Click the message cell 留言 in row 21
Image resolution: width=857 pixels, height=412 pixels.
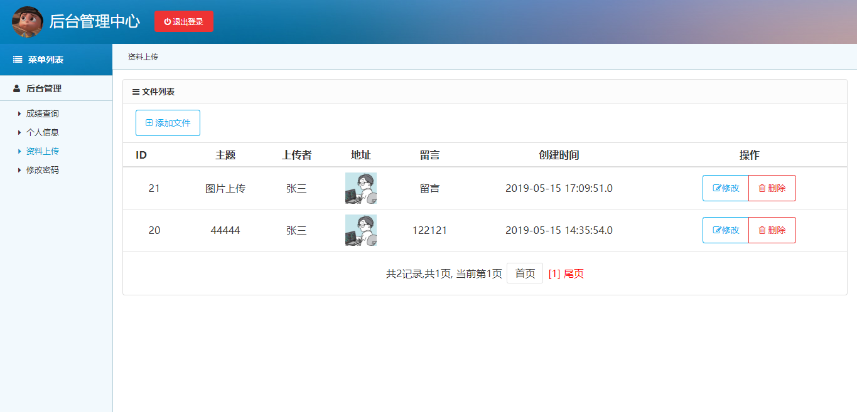pos(430,188)
